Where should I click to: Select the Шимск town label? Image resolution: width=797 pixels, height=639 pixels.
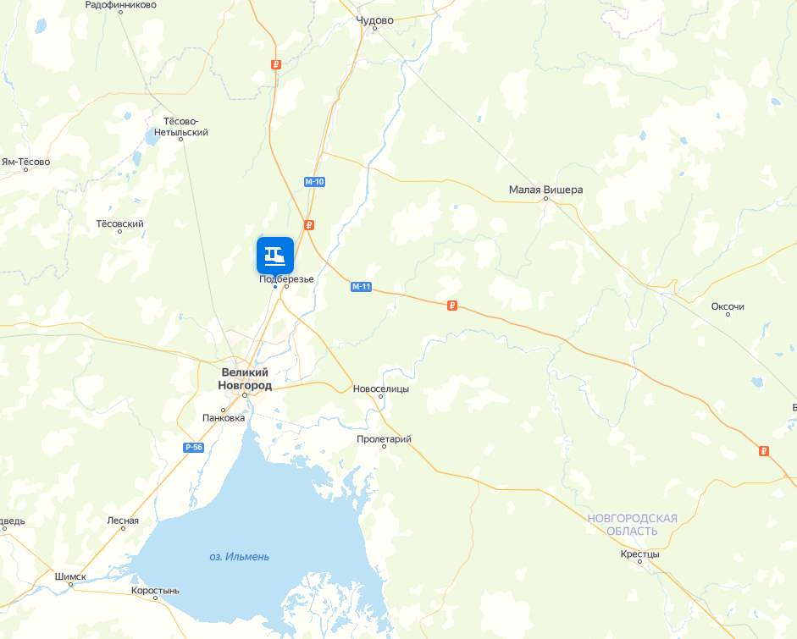pos(70,576)
